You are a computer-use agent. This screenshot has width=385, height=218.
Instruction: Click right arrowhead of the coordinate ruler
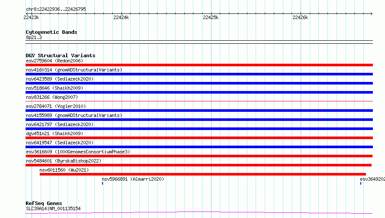372,13
